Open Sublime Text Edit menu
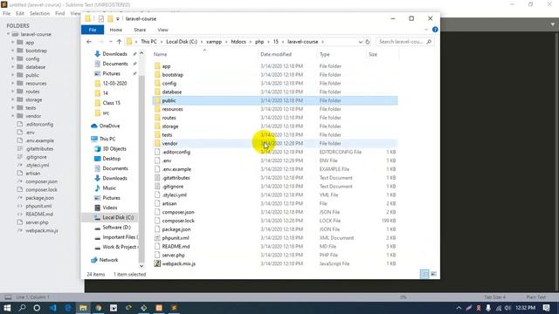 coord(20,14)
